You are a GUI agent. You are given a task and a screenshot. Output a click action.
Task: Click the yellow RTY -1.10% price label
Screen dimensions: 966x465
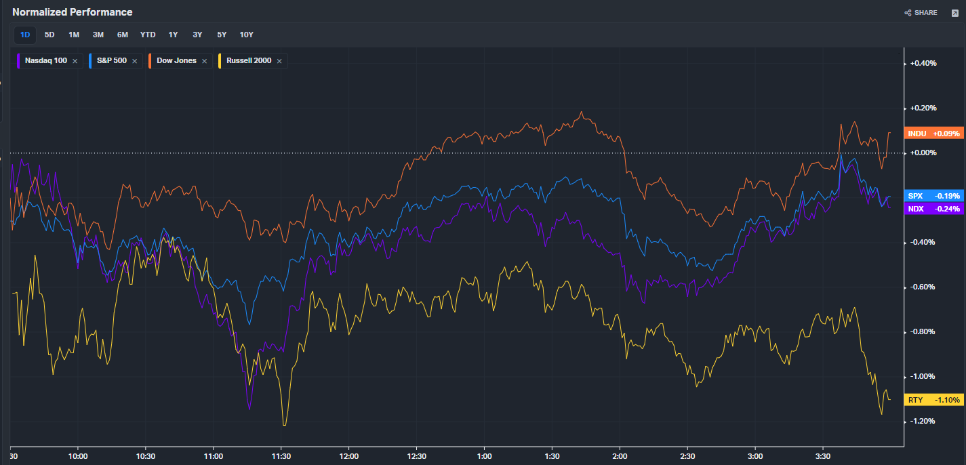pyautogui.click(x=933, y=400)
